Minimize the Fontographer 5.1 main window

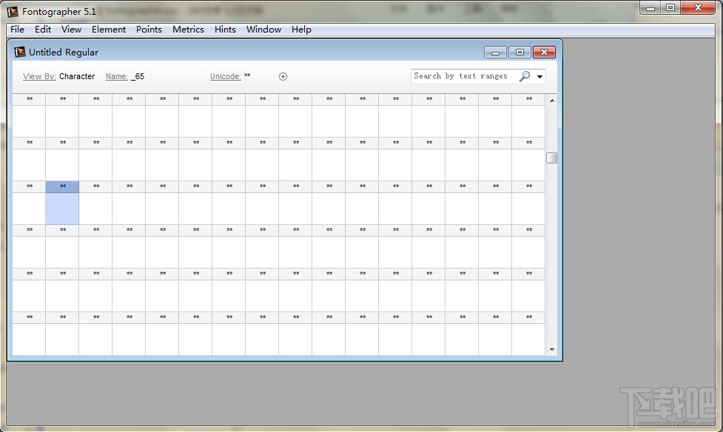[650, 8]
